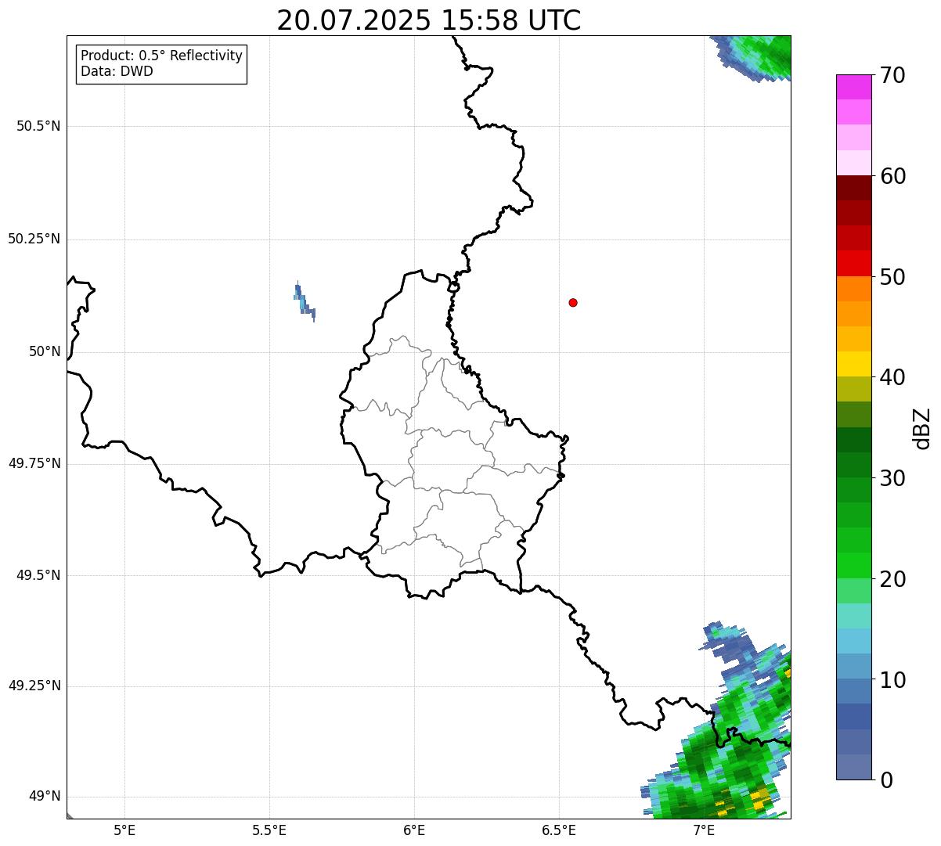Click the 5.5°E longitude label
This screenshot has width=941, height=846.
click(x=269, y=830)
